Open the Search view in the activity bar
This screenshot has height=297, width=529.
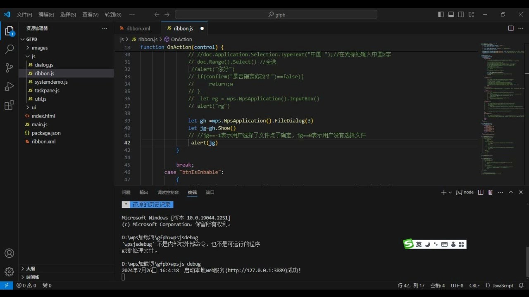pos(9,49)
